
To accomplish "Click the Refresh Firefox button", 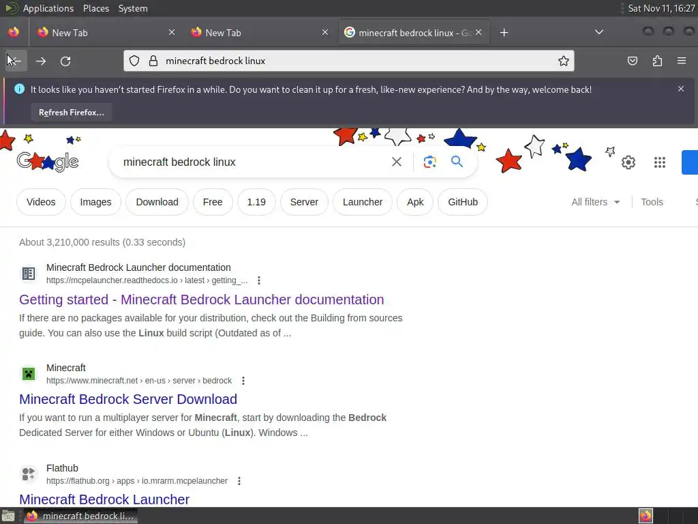I will click(72, 113).
